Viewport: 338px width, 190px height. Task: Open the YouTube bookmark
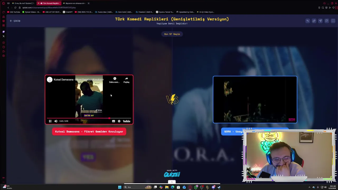14,12
